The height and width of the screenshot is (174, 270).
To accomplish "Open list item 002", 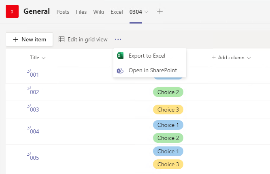I will pos(34,92).
